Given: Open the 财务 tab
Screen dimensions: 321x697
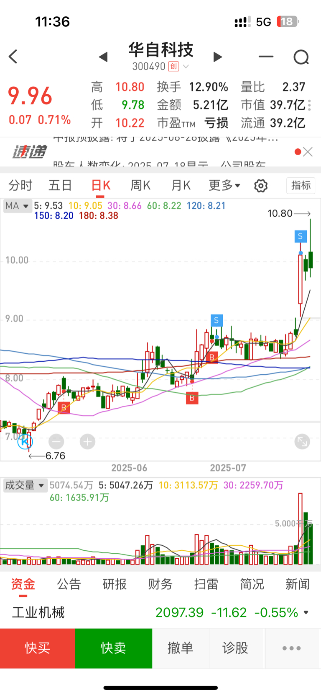Looking at the screenshot, I should point(160,584).
